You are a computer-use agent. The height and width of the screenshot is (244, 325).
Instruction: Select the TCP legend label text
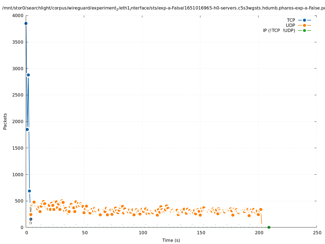pos(291,20)
